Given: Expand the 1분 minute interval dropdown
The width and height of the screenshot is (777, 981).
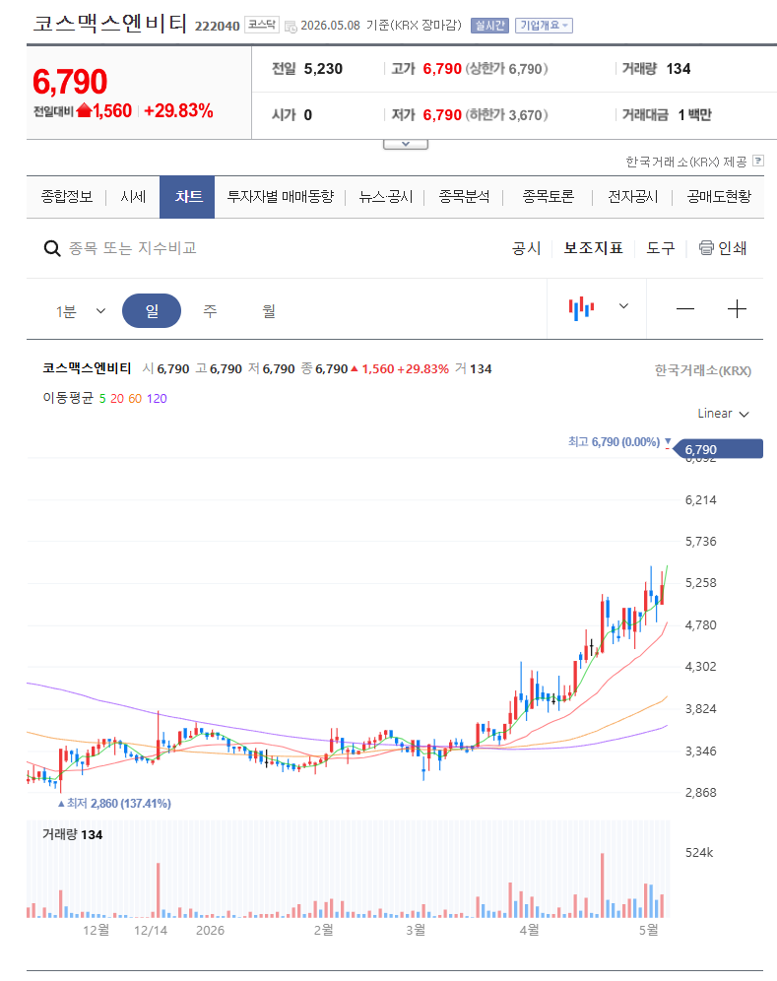Looking at the screenshot, I should pyautogui.click(x=81, y=311).
